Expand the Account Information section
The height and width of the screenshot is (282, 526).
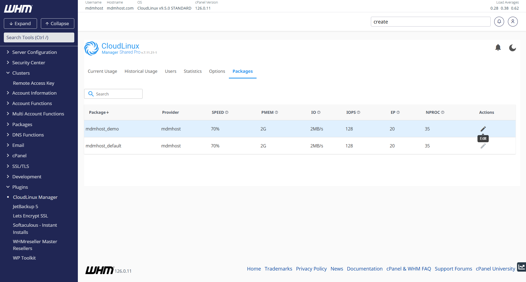34,93
